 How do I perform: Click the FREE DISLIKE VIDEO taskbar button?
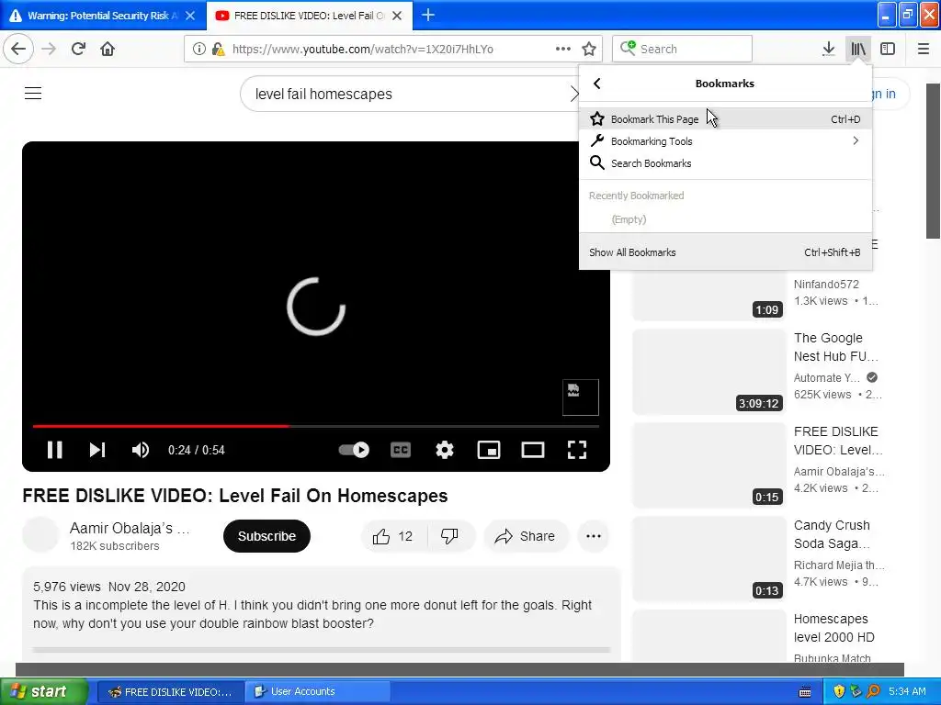tap(170, 691)
